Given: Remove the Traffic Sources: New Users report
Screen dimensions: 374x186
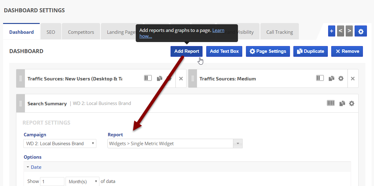Looking at the screenshot, I should click(x=181, y=79).
